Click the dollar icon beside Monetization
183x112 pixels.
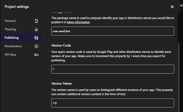(x=36, y=46)
